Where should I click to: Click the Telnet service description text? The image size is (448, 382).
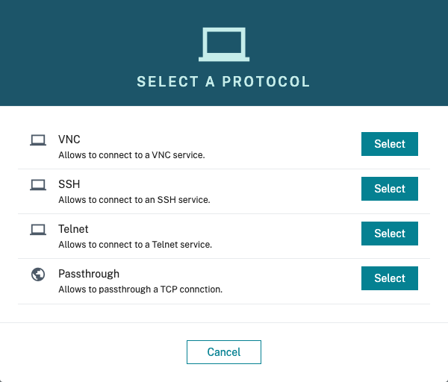click(x=135, y=245)
